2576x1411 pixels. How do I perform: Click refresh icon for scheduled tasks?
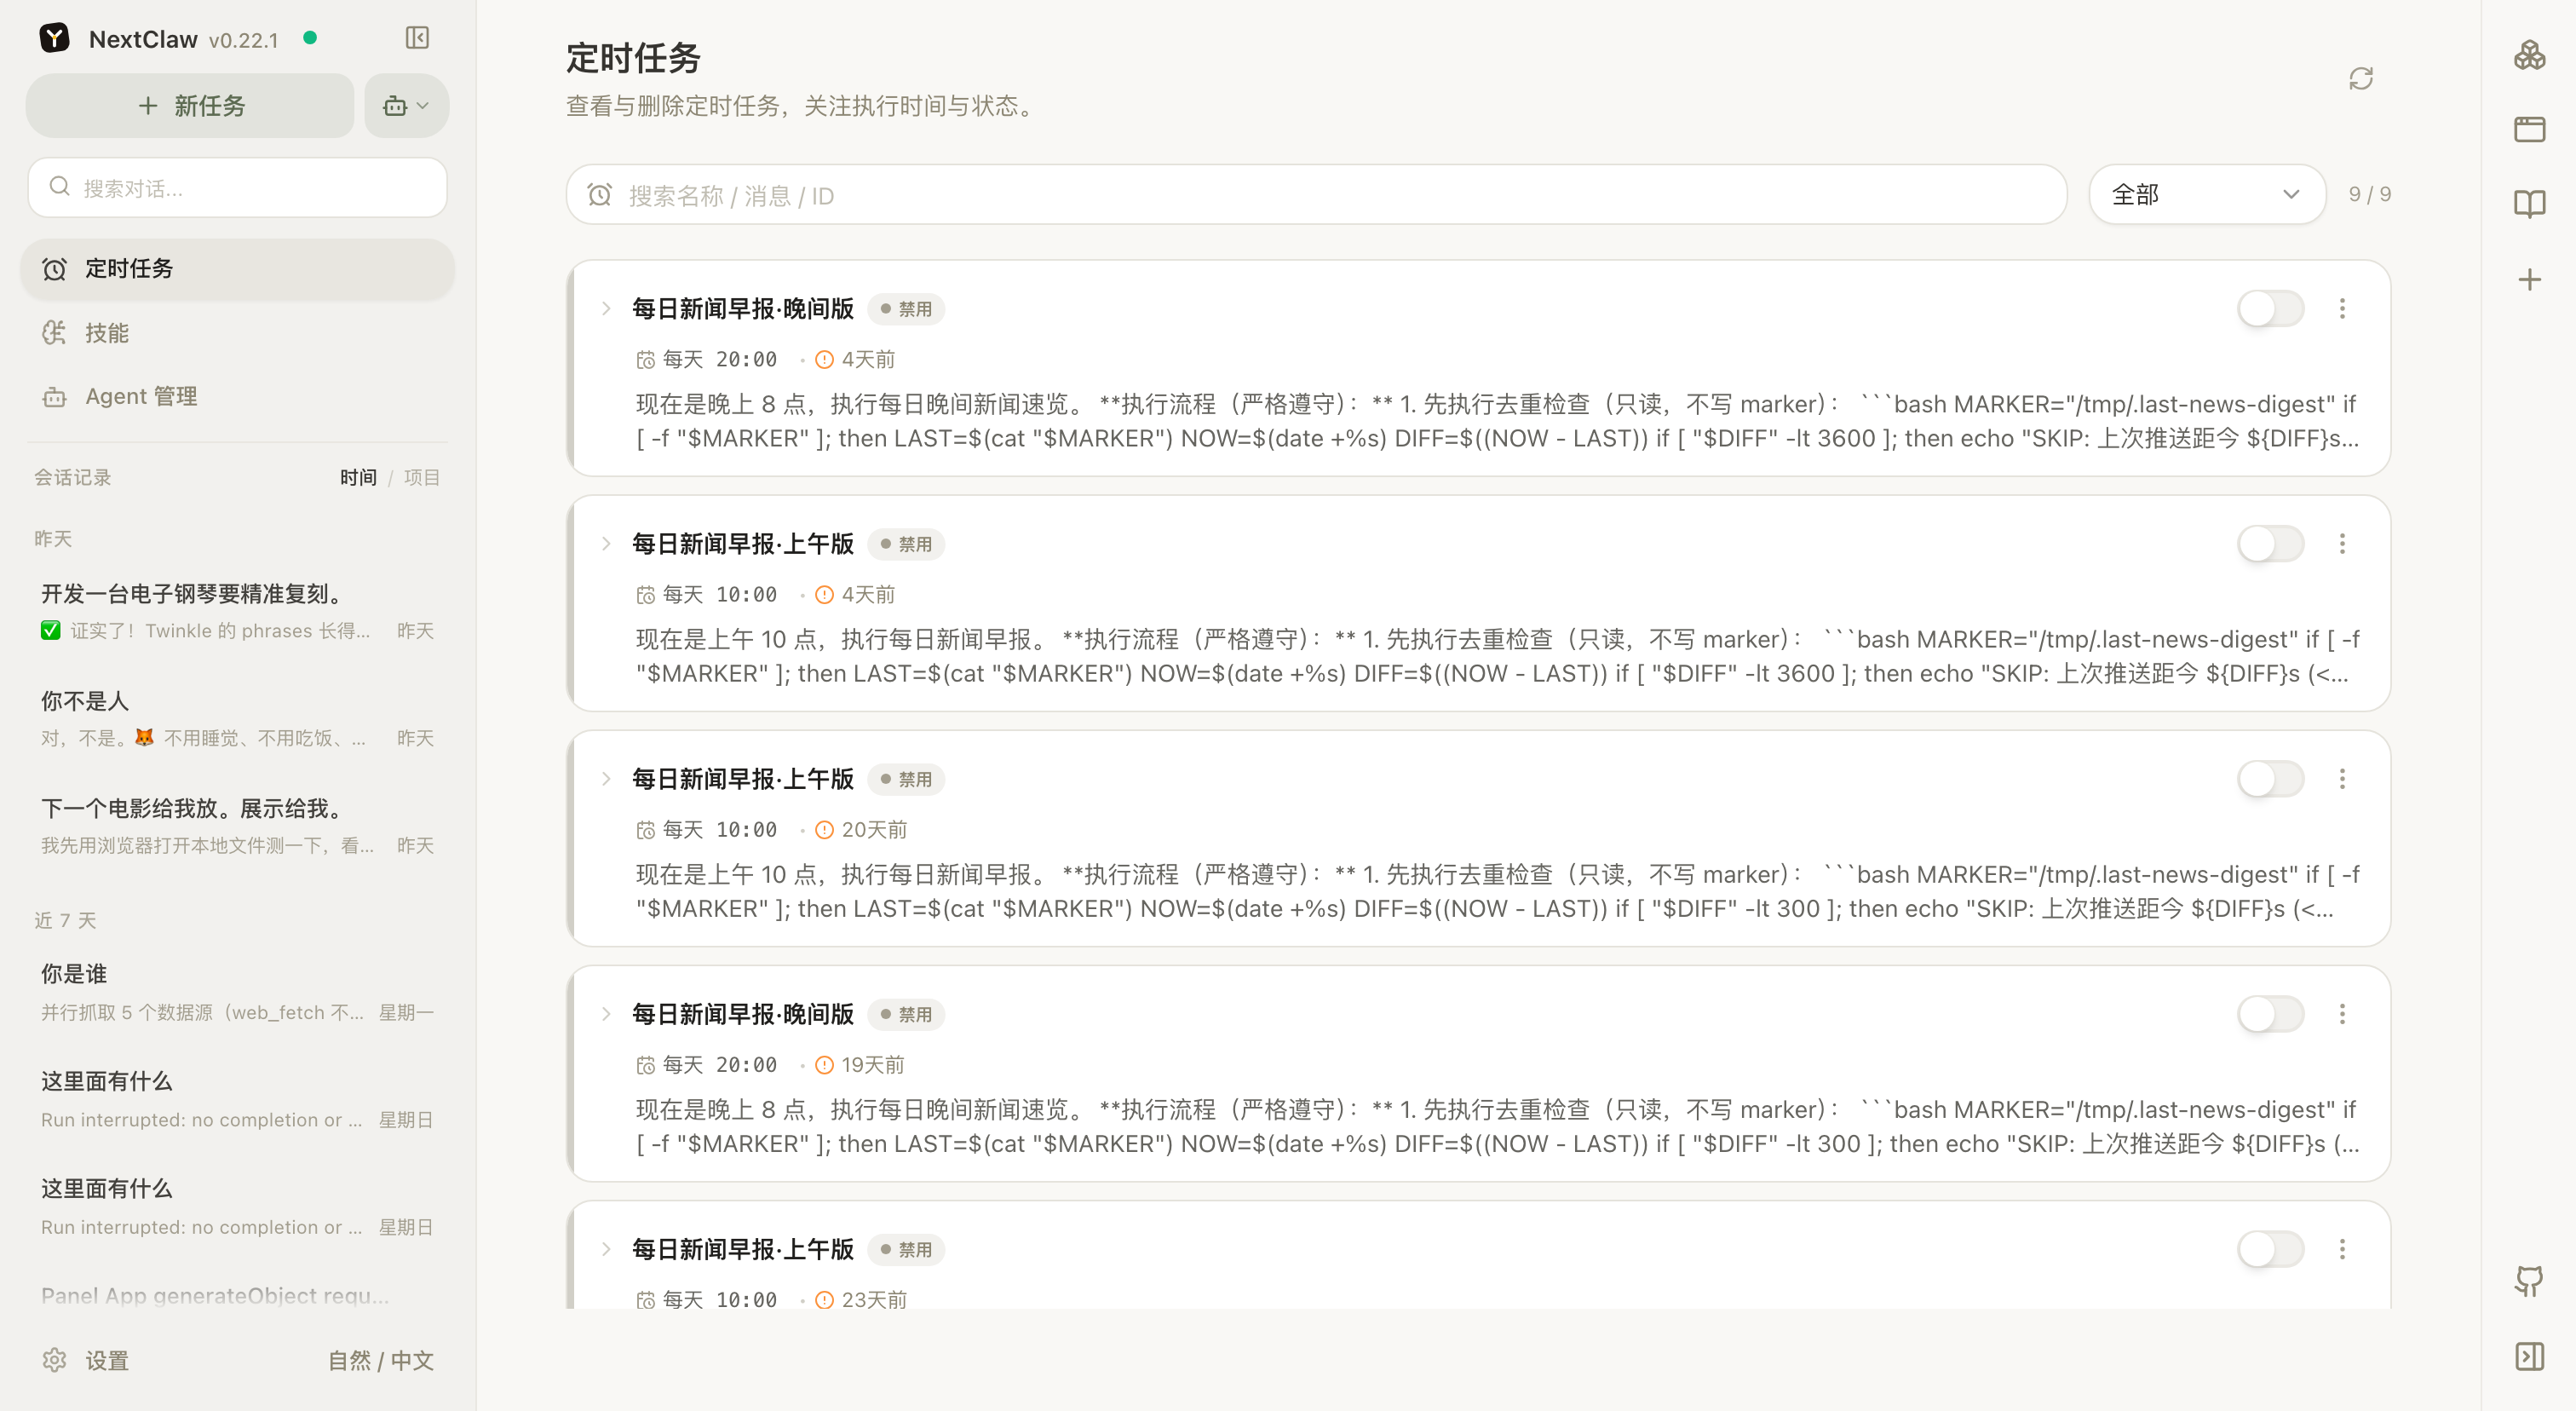click(x=2361, y=78)
